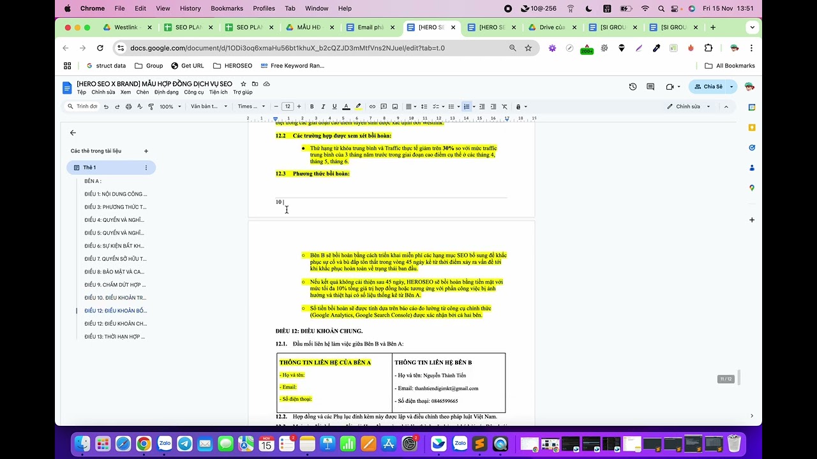Open the HEROSEO bookmarks folder
The image size is (817, 459).
(233, 66)
